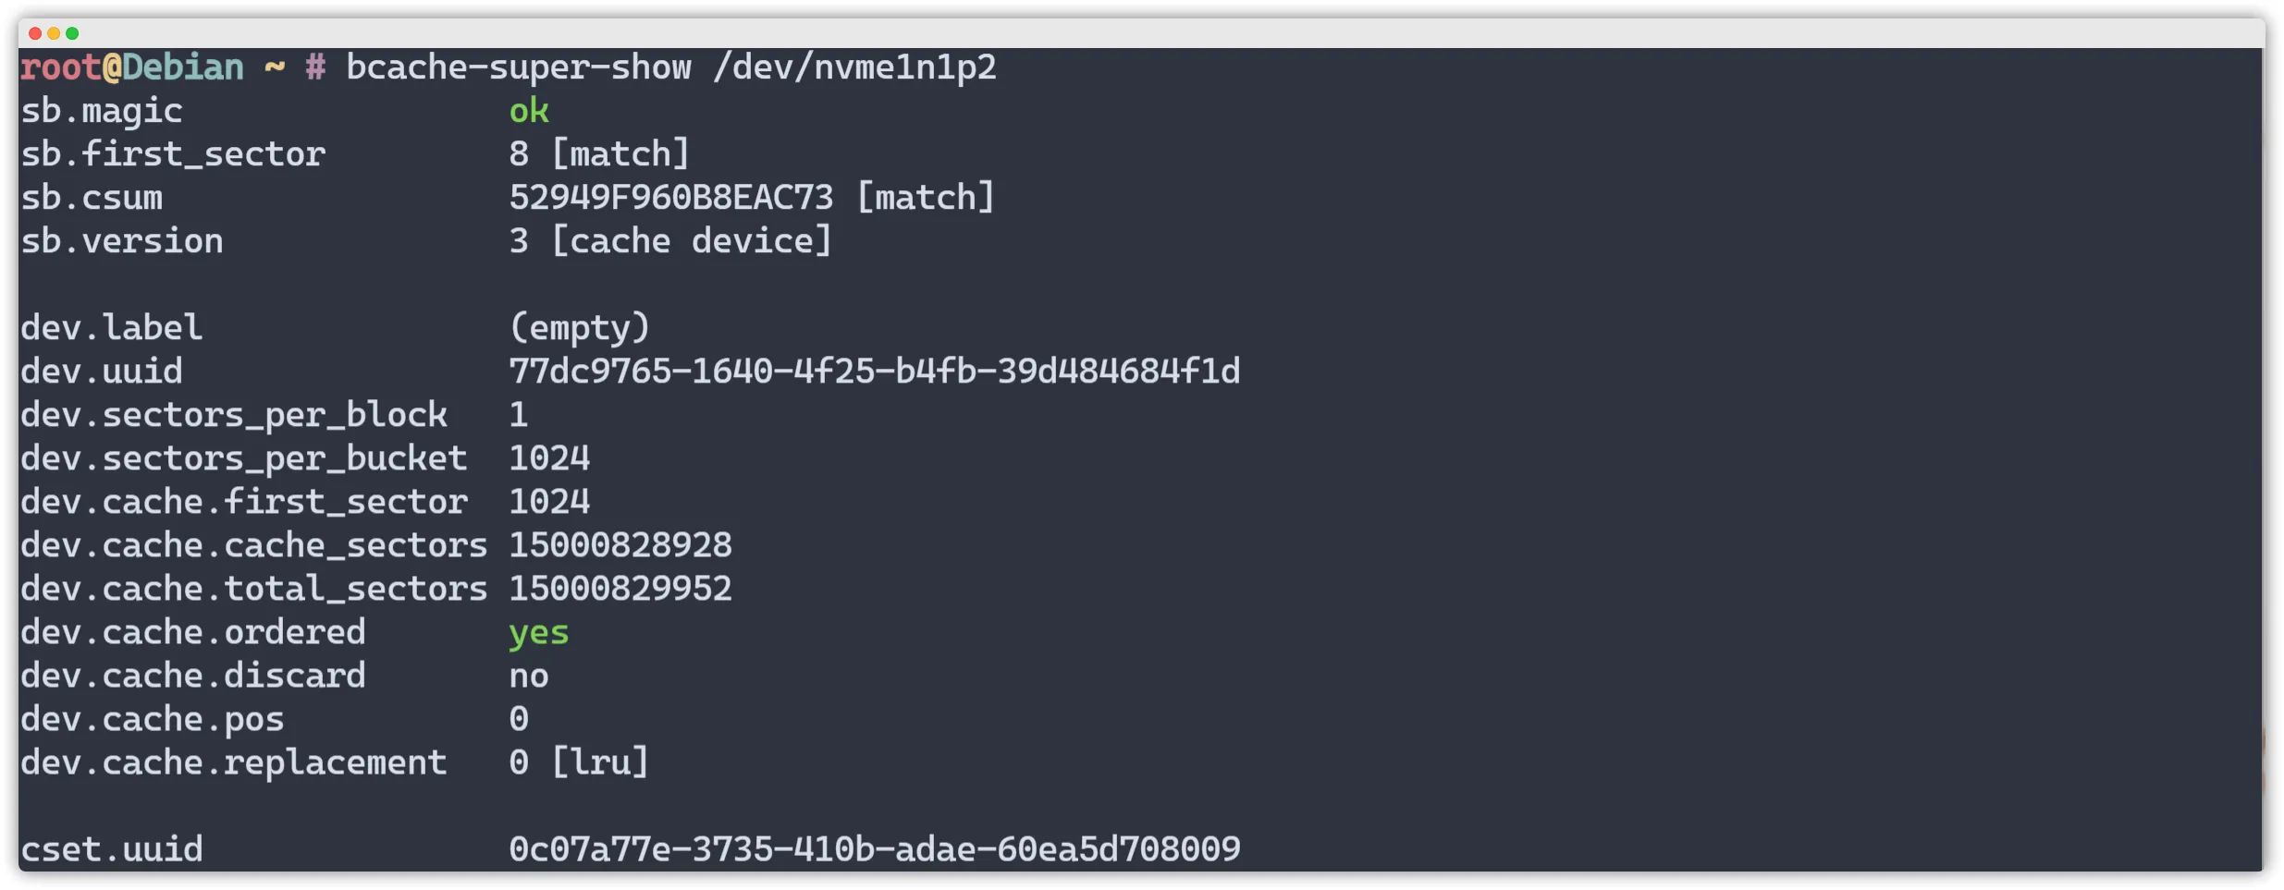Image resolution: width=2284 pixels, height=890 pixels.
Task: Click the green yes for dev.cache.ordered
Action: (539, 633)
